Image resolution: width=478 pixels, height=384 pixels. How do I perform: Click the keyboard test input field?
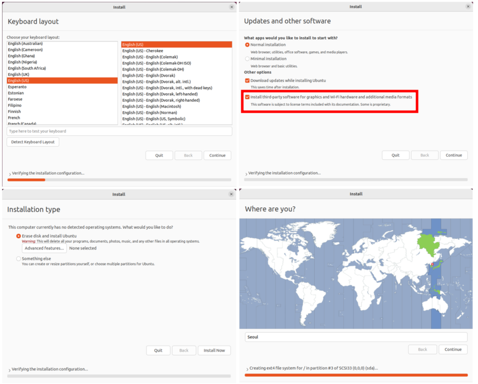[x=119, y=131]
